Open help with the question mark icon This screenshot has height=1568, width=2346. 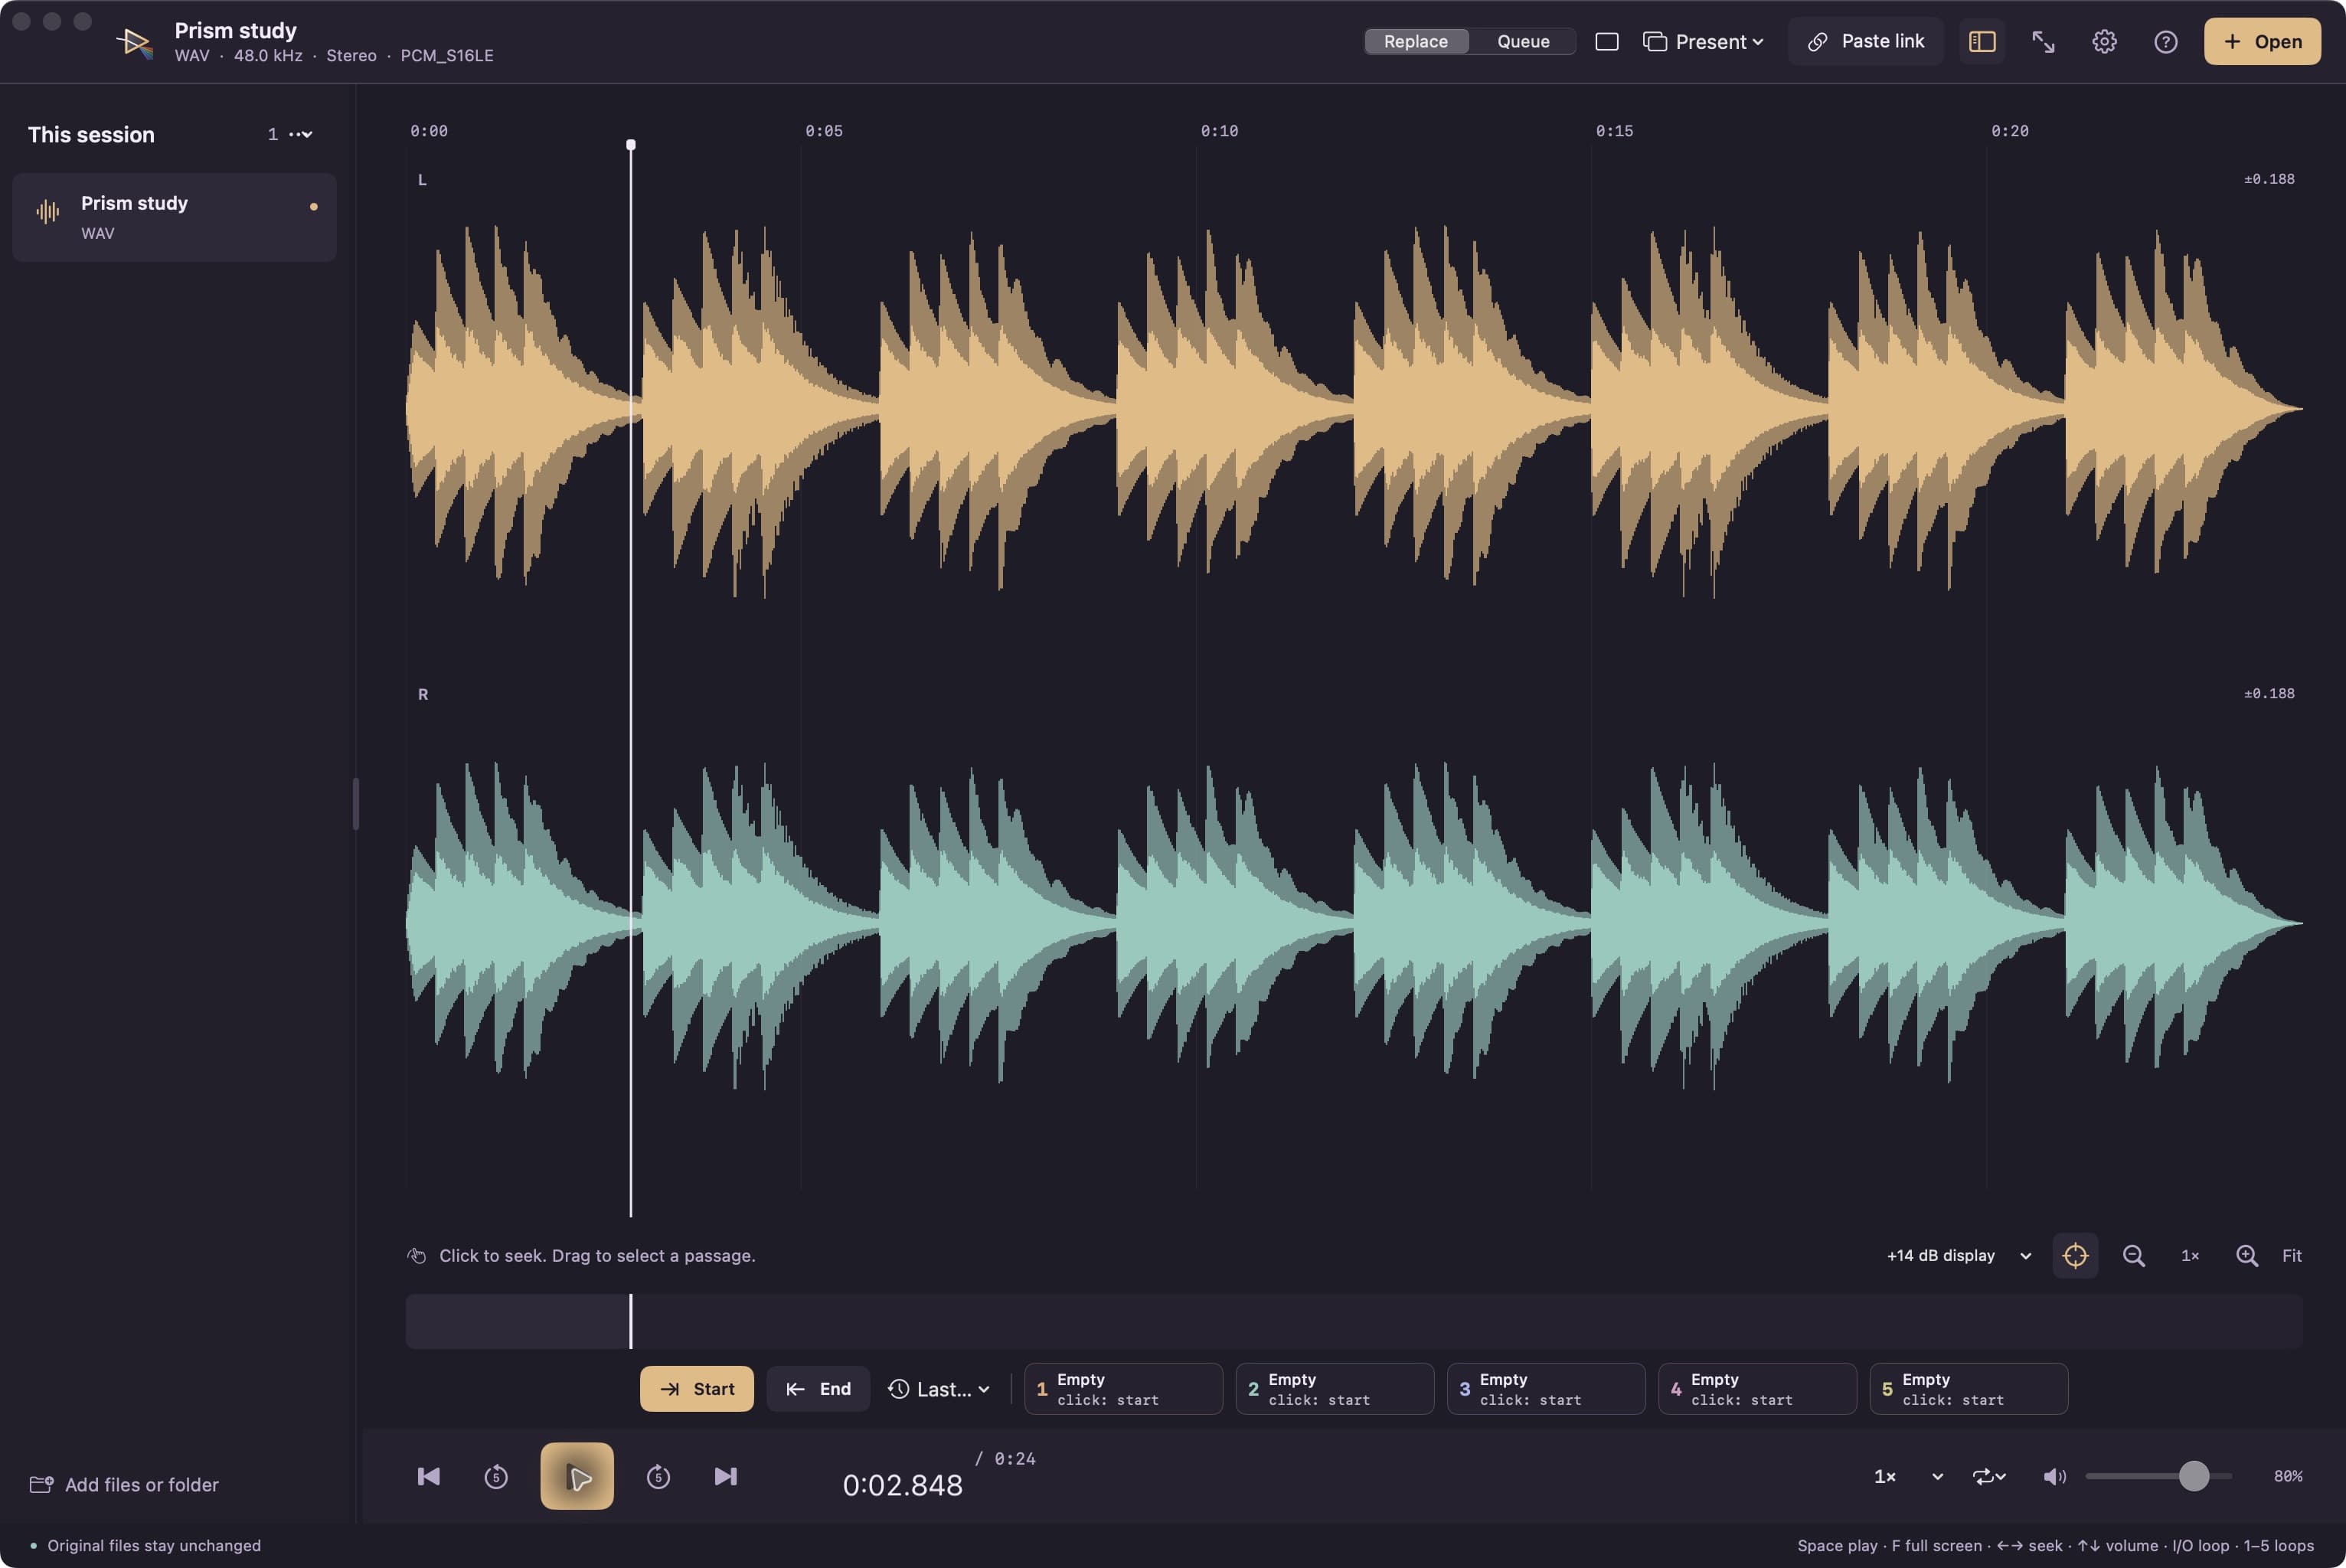(2165, 41)
